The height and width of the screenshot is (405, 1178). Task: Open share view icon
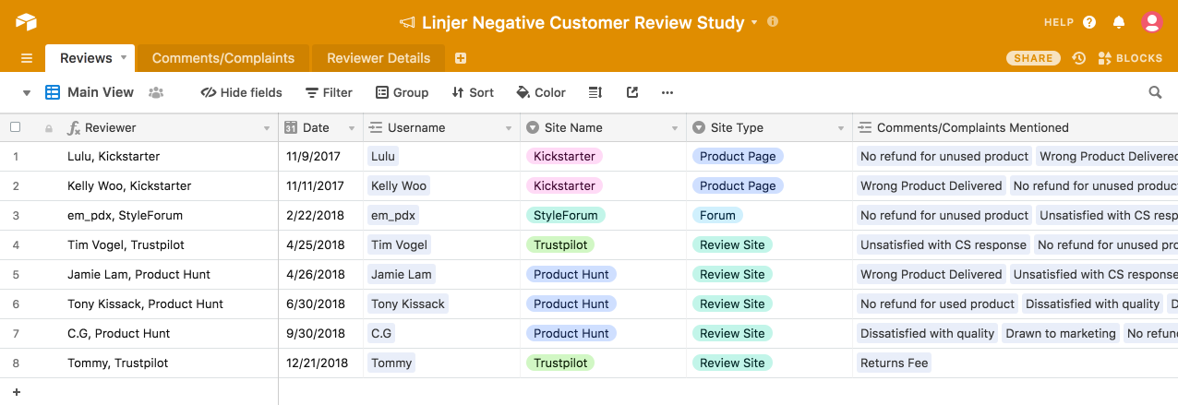[632, 92]
